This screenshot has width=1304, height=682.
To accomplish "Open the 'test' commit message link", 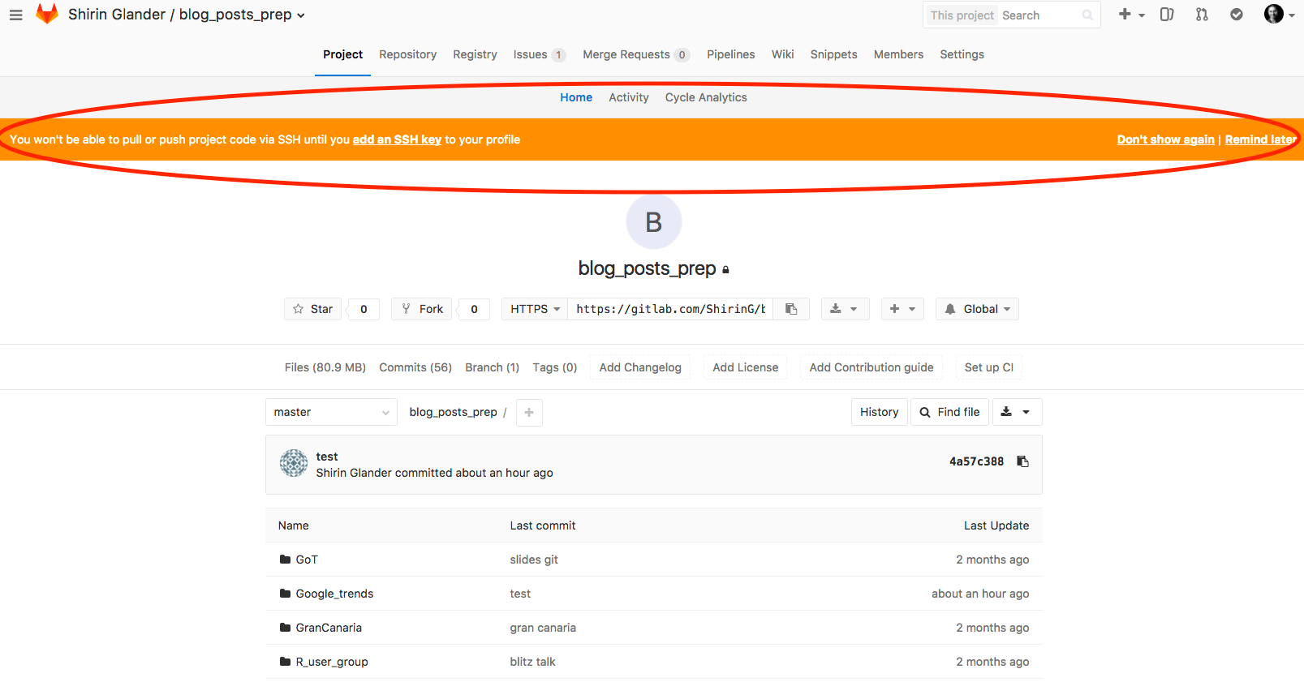I will (x=327, y=457).
